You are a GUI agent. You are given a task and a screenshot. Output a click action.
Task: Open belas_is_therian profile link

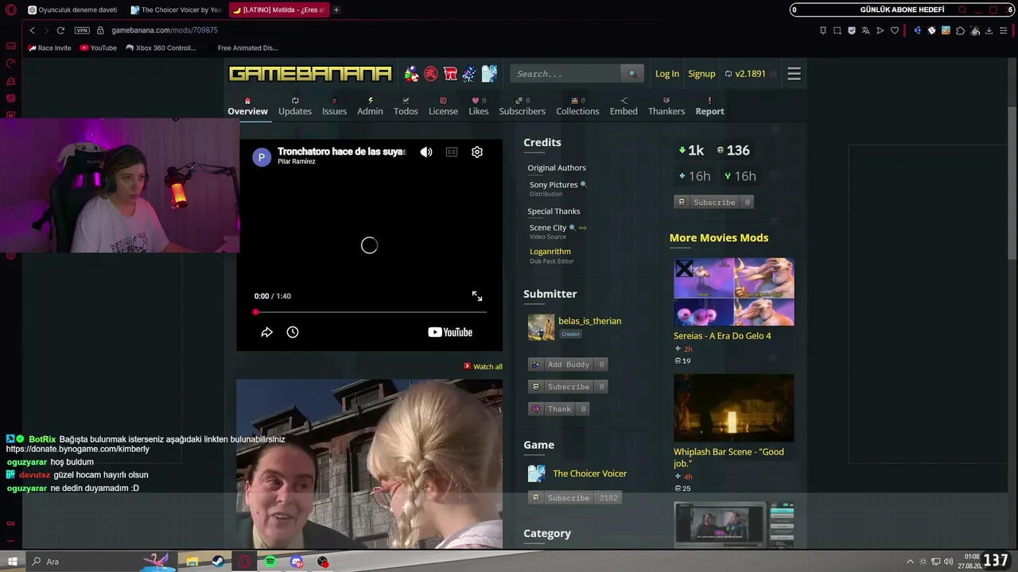[x=589, y=321]
